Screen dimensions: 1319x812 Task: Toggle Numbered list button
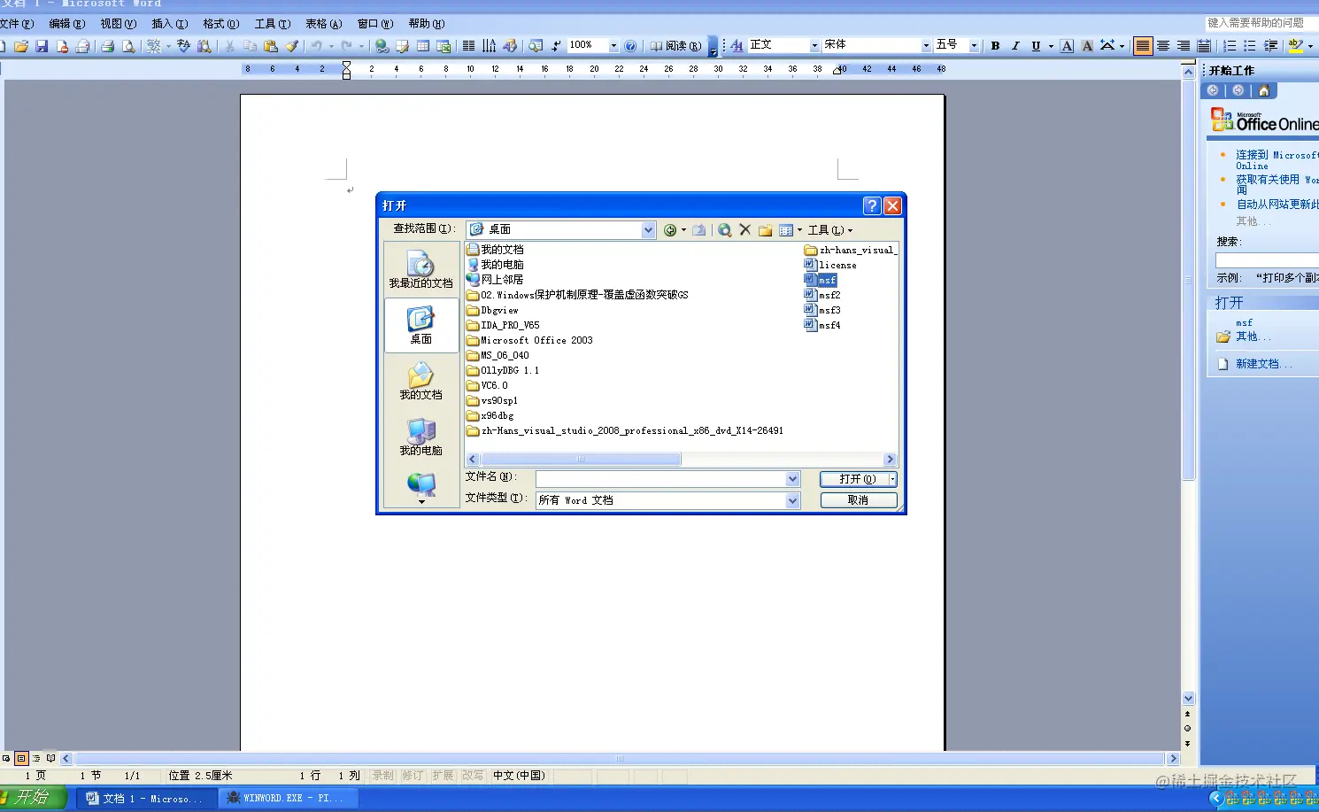pos(1230,45)
